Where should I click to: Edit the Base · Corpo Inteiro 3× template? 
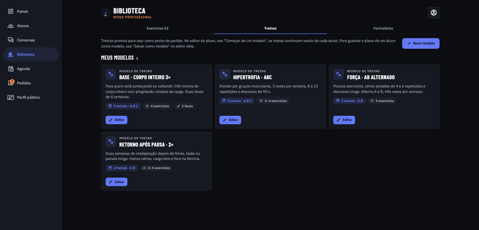[116, 120]
